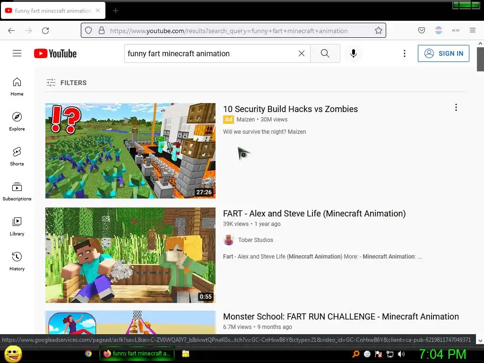Open the 10 Security Build Hacks thumbnail

click(x=130, y=151)
